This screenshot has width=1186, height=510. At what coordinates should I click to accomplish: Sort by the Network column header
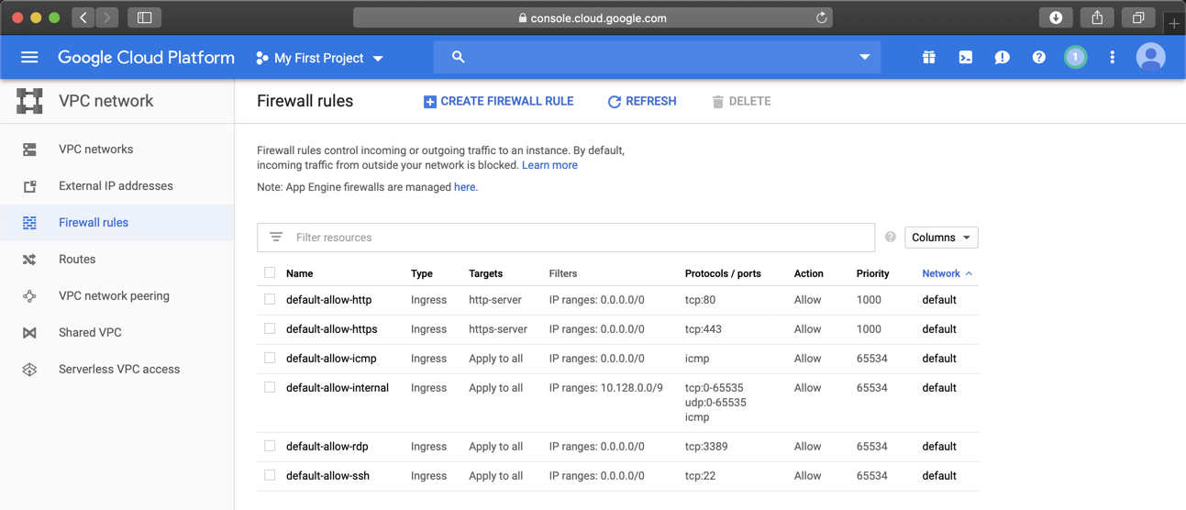click(941, 273)
